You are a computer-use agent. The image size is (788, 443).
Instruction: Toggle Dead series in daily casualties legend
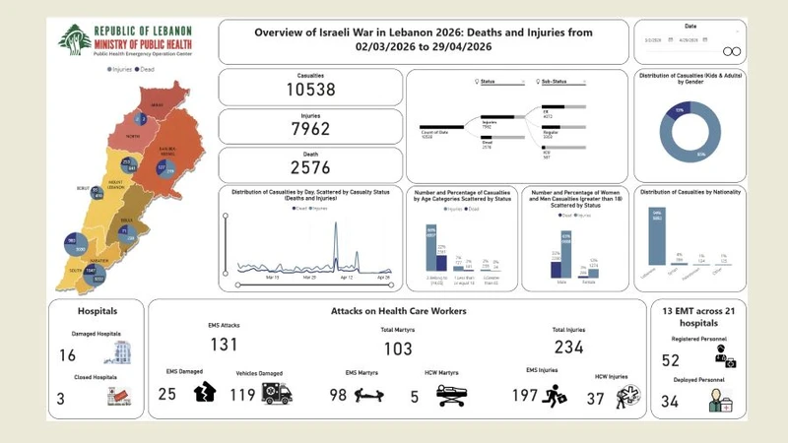point(296,208)
